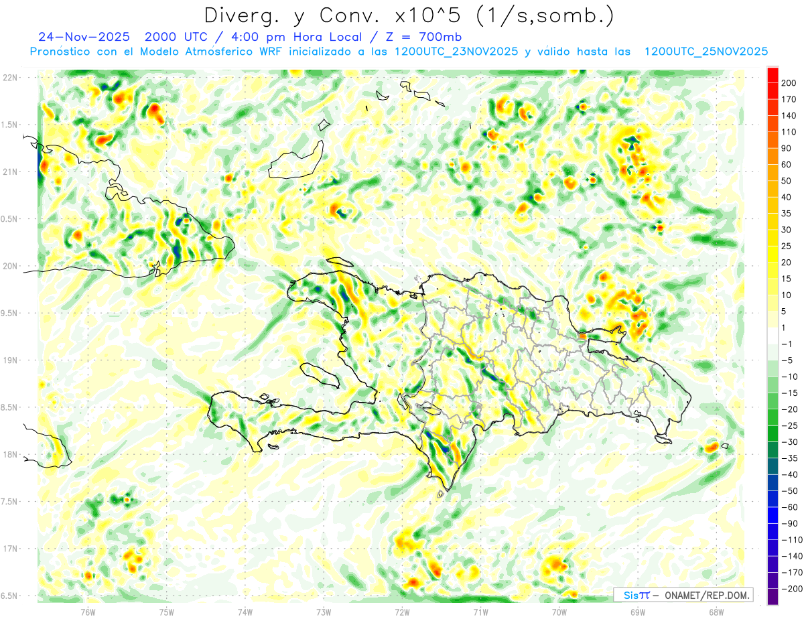Screen dimensions: 804x621
Task: Click the colorbar value -110
Action: [793, 540]
